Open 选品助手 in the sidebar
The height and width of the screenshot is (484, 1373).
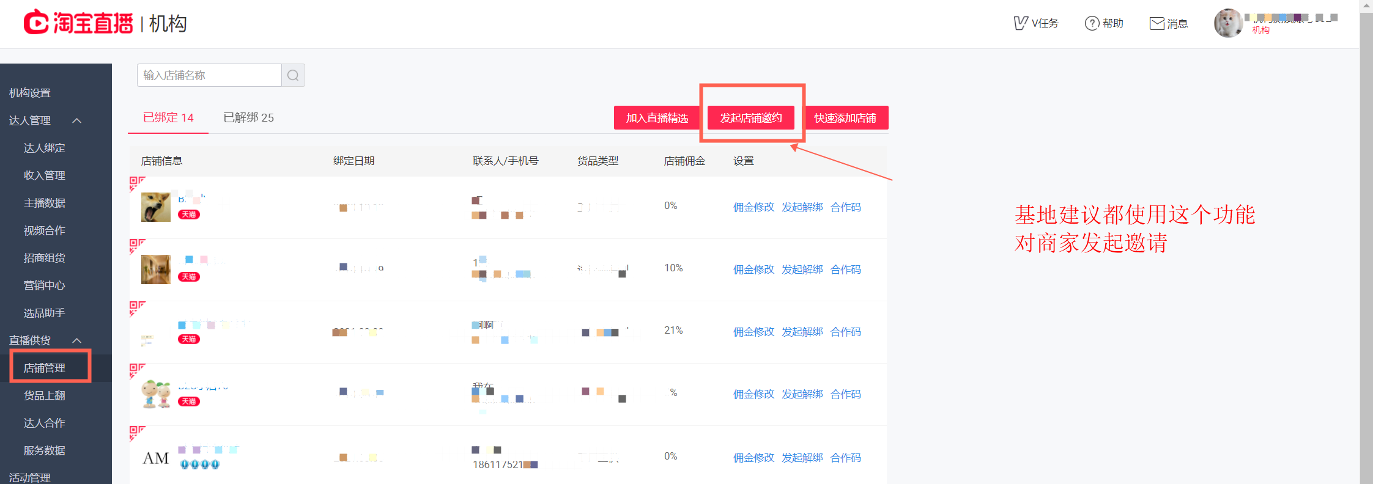point(45,313)
